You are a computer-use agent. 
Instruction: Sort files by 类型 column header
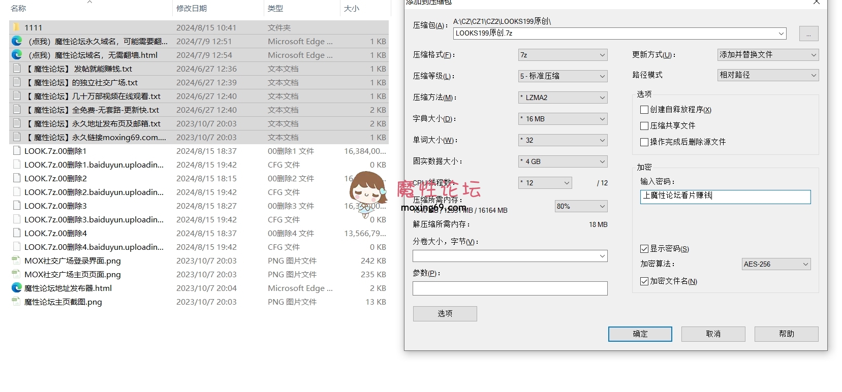275,9
